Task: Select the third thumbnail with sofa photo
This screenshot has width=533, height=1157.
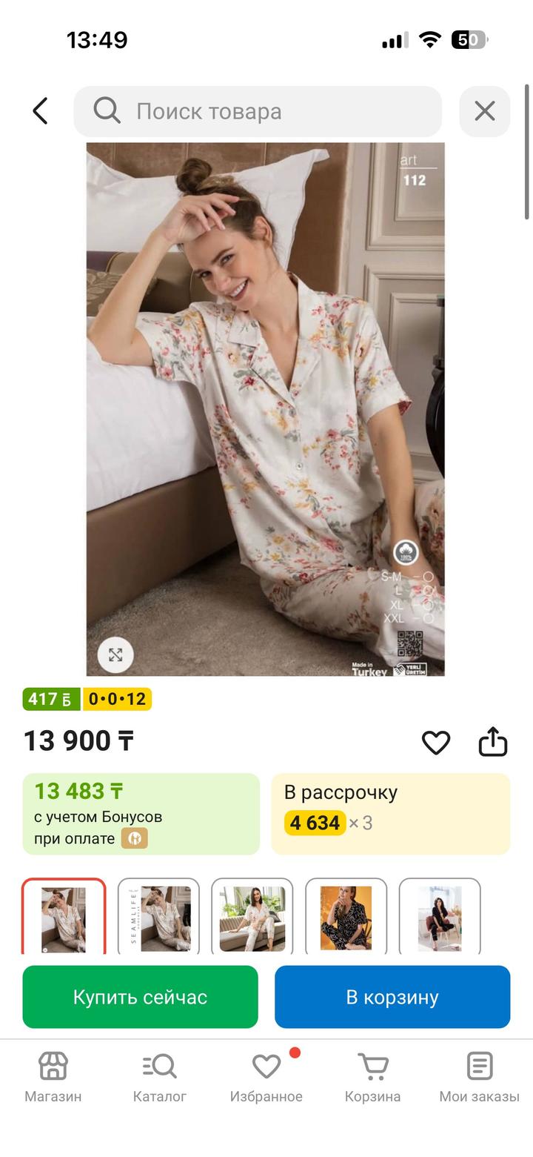Action: (x=252, y=917)
